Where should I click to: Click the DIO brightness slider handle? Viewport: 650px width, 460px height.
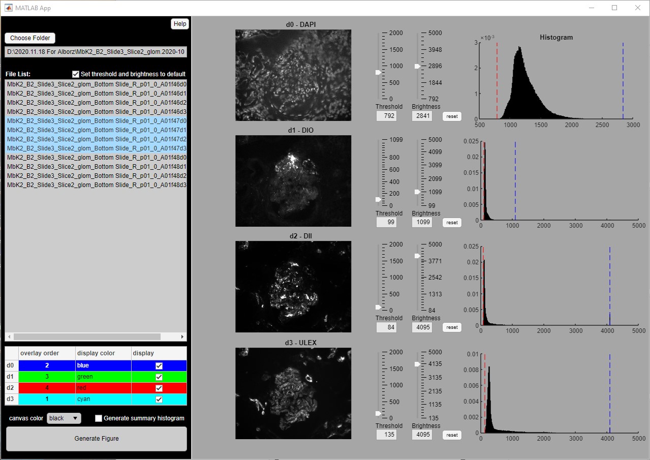tap(417, 192)
